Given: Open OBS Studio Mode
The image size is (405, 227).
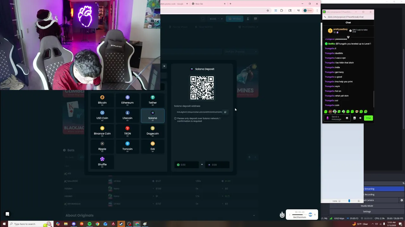Looking at the screenshot, I should [x=367, y=206].
